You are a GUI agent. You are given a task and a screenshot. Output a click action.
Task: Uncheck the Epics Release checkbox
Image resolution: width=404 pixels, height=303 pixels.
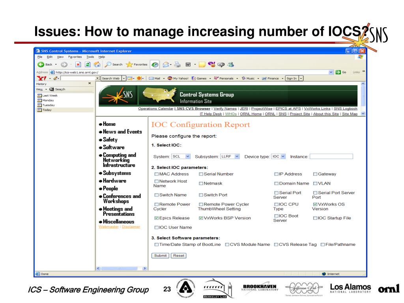(x=156, y=218)
